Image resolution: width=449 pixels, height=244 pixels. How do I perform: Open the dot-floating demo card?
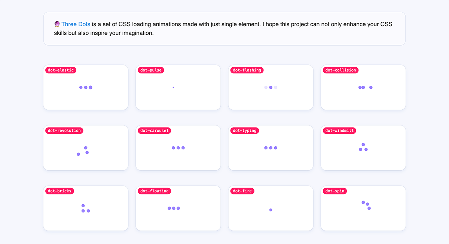(x=178, y=208)
